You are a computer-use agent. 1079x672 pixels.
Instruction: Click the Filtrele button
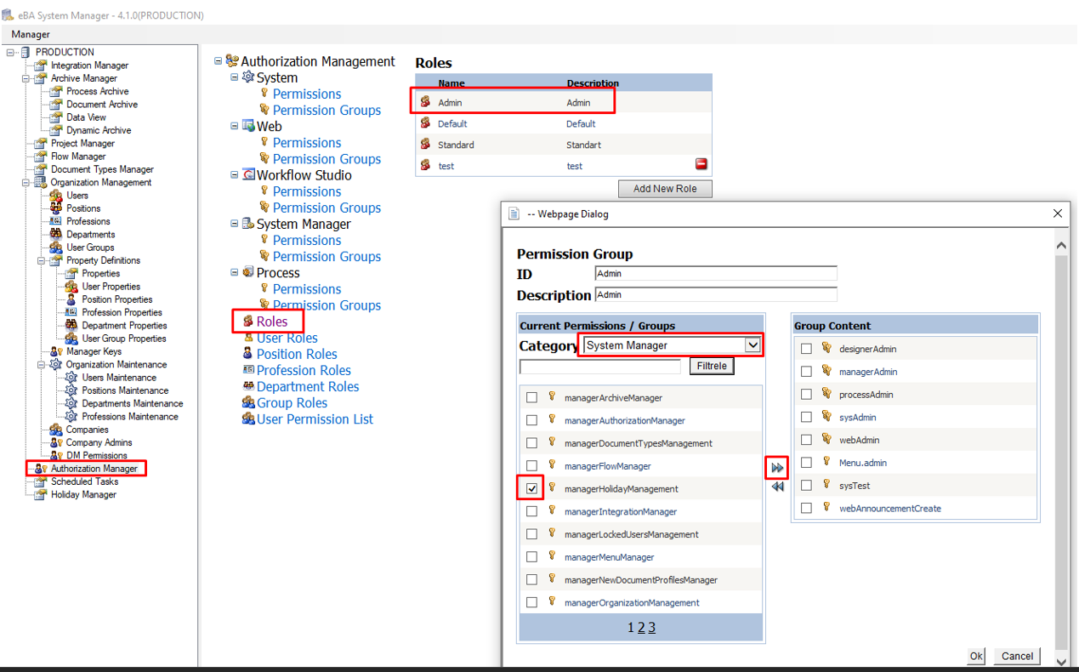[x=711, y=367]
